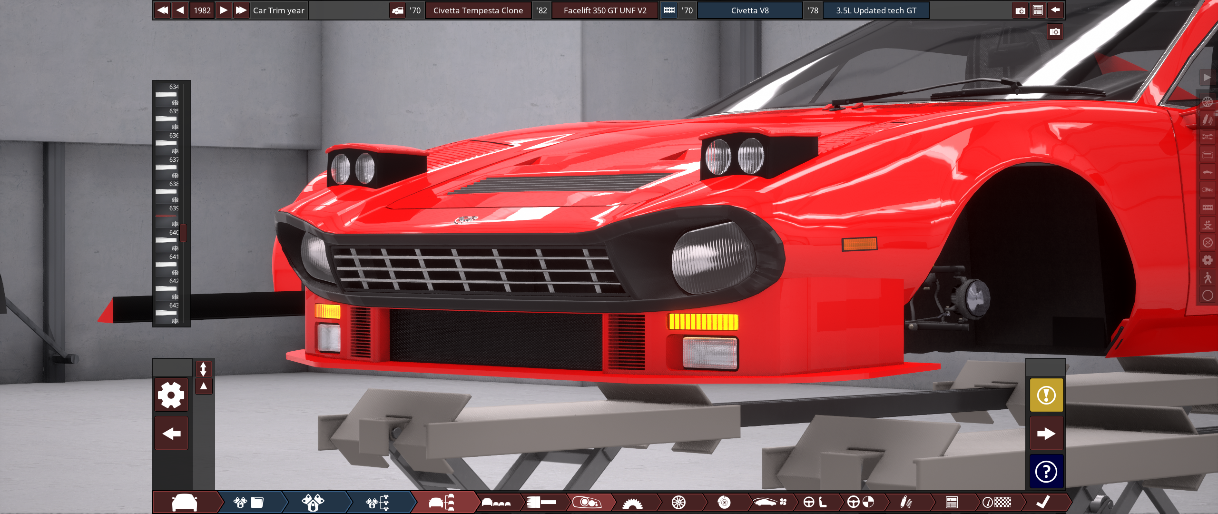Toggle wheels visibility in right sidebar
Image resolution: width=1218 pixels, height=514 pixels.
(x=1208, y=101)
